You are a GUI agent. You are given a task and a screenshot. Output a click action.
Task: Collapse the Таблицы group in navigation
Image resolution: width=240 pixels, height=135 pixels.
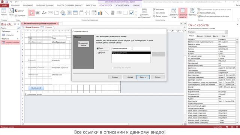(18, 31)
